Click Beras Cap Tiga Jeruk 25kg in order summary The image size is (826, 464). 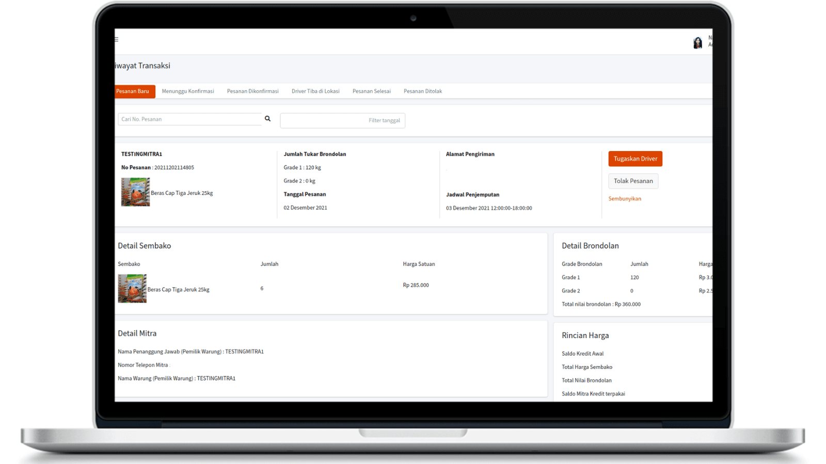tap(182, 193)
